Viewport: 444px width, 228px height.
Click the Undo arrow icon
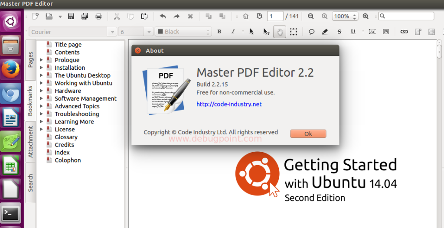click(x=163, y=16)
